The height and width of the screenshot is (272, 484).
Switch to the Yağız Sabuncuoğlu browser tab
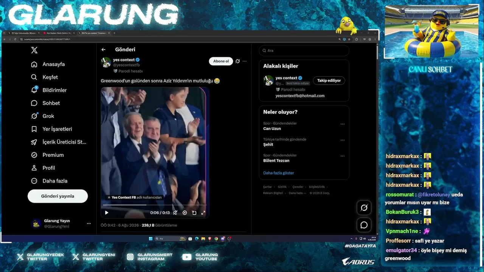pyautogui.click(x=24, y=33)
